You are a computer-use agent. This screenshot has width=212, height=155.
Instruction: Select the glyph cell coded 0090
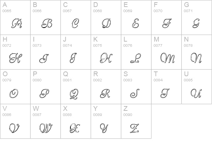point(136,121)
